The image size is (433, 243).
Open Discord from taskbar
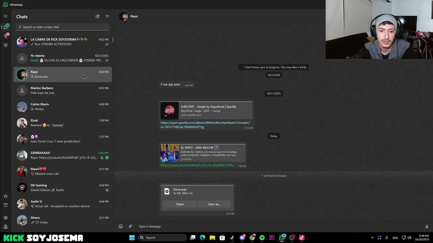242,238
